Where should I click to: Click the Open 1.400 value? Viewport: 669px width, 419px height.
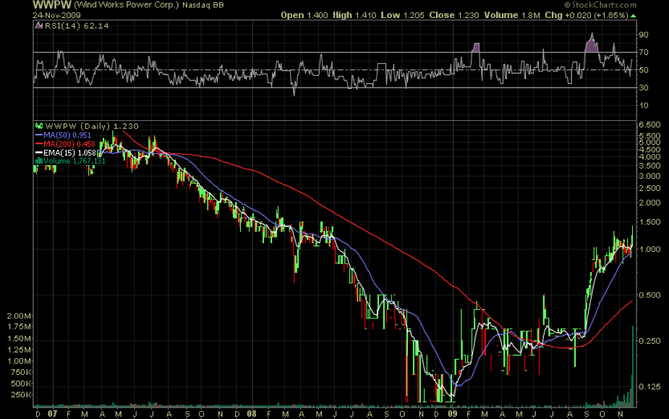tap(304, 15)
